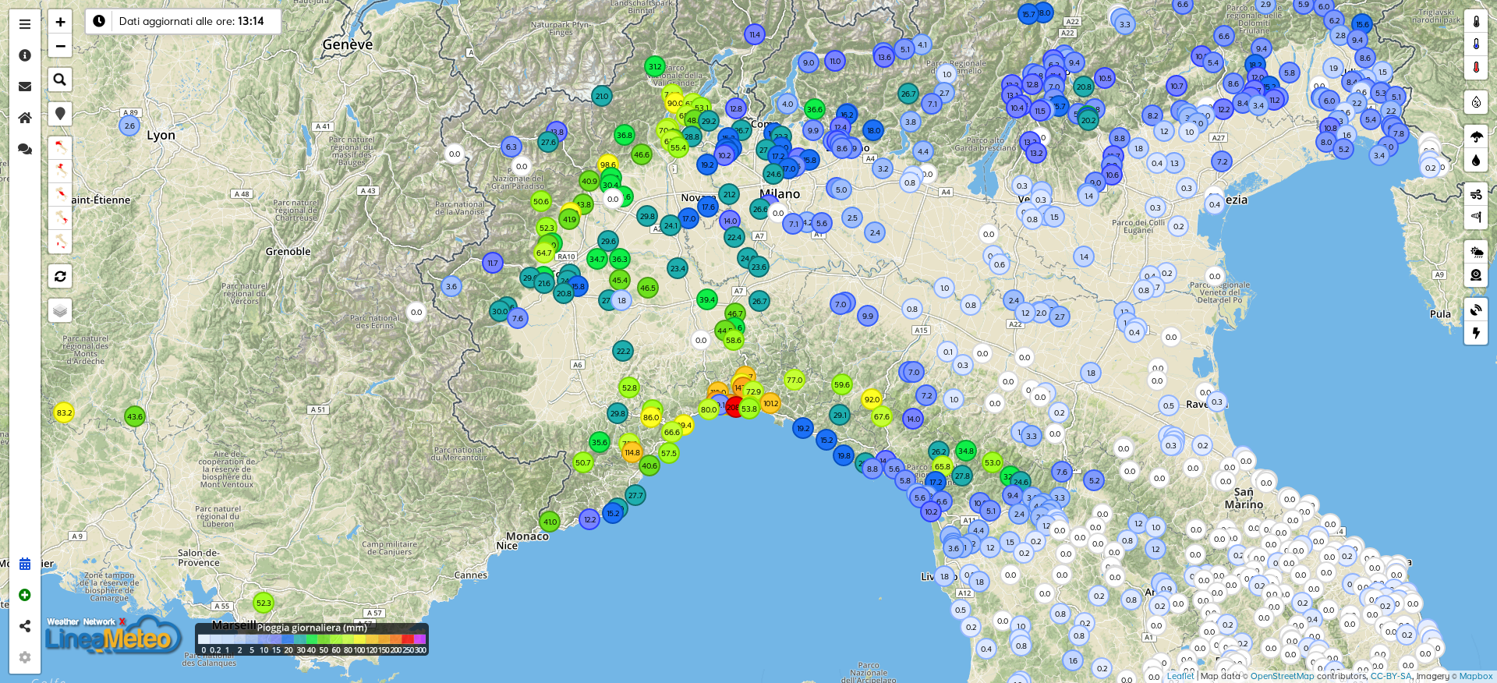The height and width of the screenshot is (683, 1497).
Task: Expand the map layers selector
Action: (60, 310)
